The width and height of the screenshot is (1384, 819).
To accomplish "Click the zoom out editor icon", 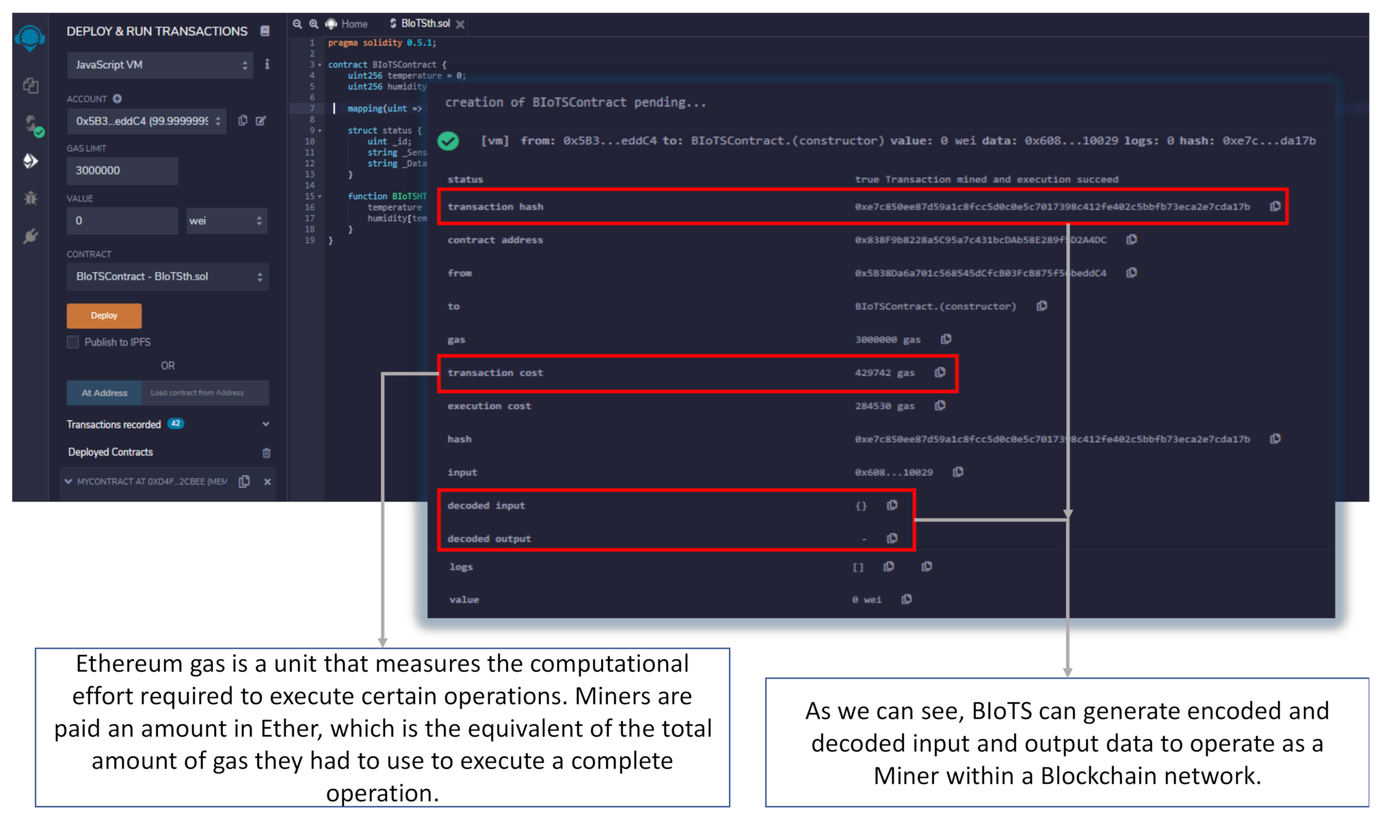I will 298,24.
